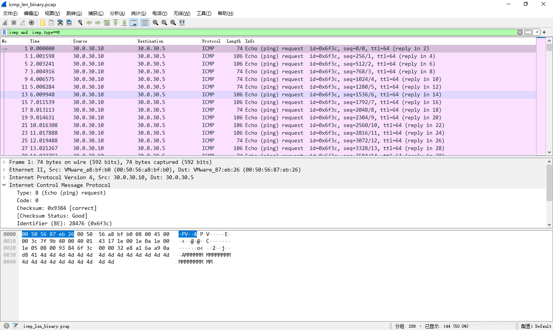This screenshot has height=330, width=553.
Task: Click packet details scrollbar down arrow
Action: 549,225
